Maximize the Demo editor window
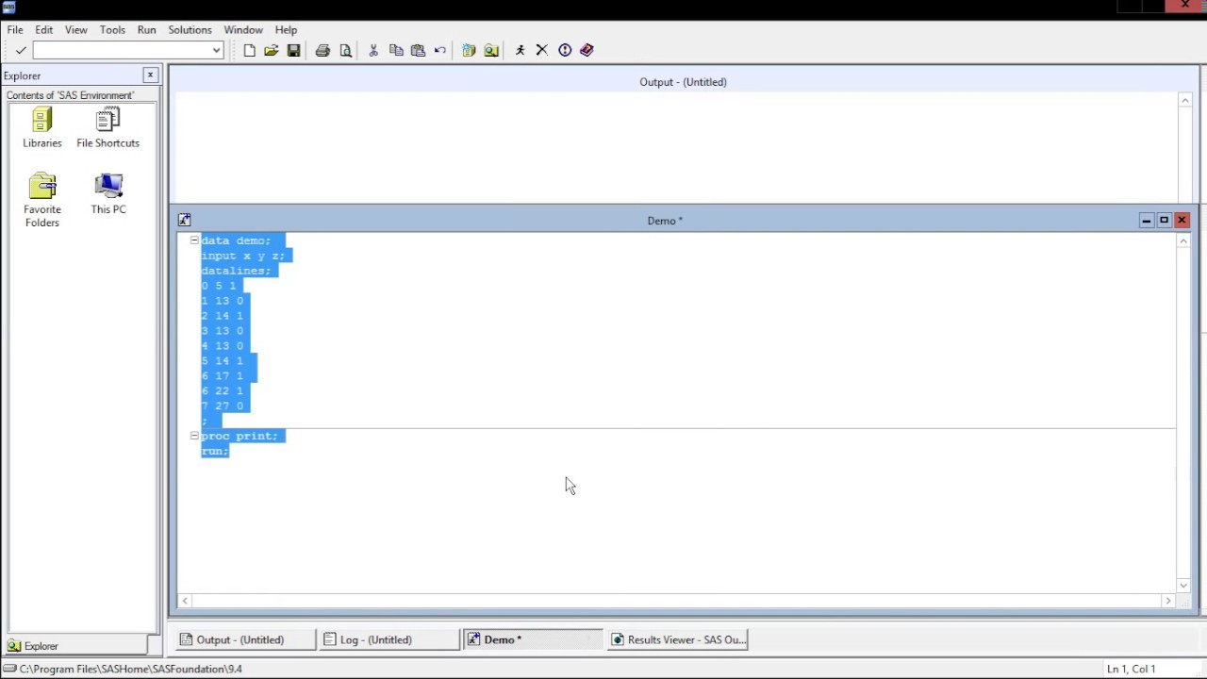The height and width of the screenshot is (679, 1207). (1164, 220)
